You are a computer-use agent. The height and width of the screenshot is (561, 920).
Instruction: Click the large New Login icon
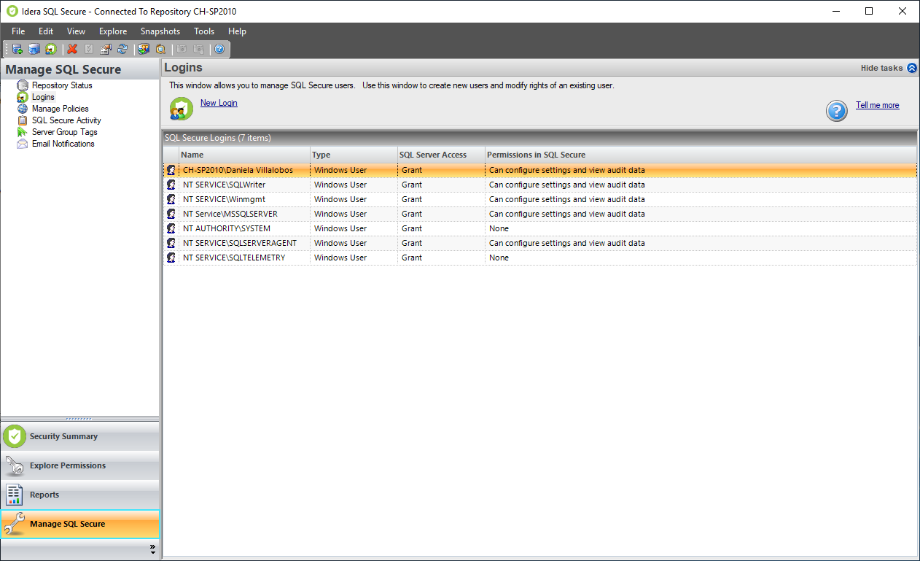[182, 109]
